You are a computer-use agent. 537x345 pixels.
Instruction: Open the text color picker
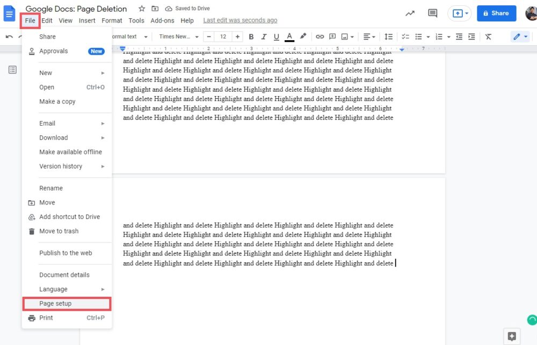click(x=289, y=36)
